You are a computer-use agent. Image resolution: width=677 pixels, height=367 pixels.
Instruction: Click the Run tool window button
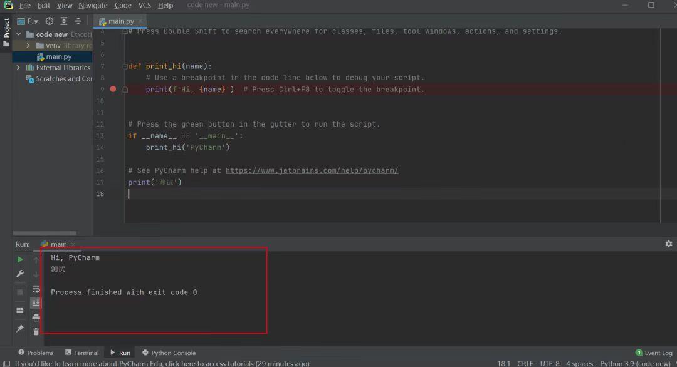click(x=120, y=353)
